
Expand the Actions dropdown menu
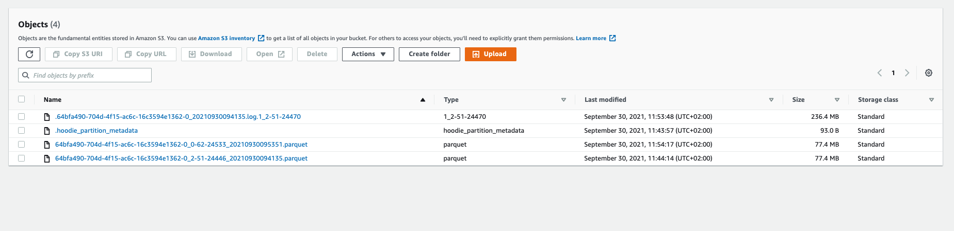tap(368, 54)
